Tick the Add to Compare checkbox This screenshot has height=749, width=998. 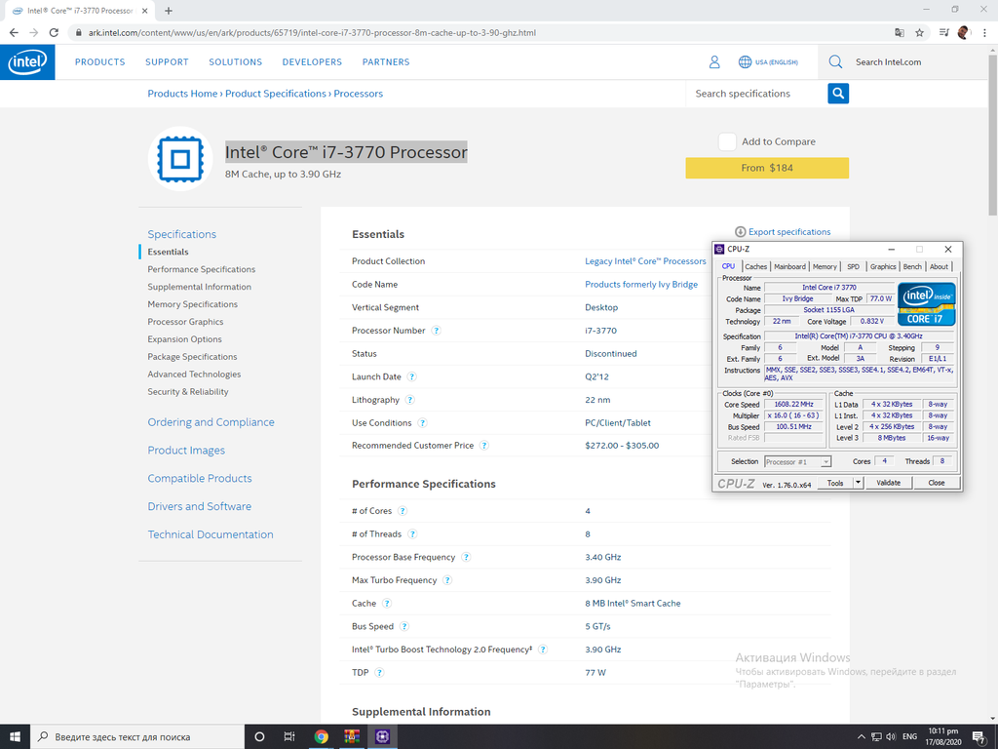click(727, 141)
